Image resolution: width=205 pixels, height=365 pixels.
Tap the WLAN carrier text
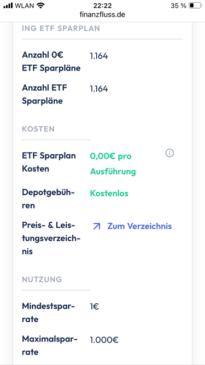coord(25,5)
